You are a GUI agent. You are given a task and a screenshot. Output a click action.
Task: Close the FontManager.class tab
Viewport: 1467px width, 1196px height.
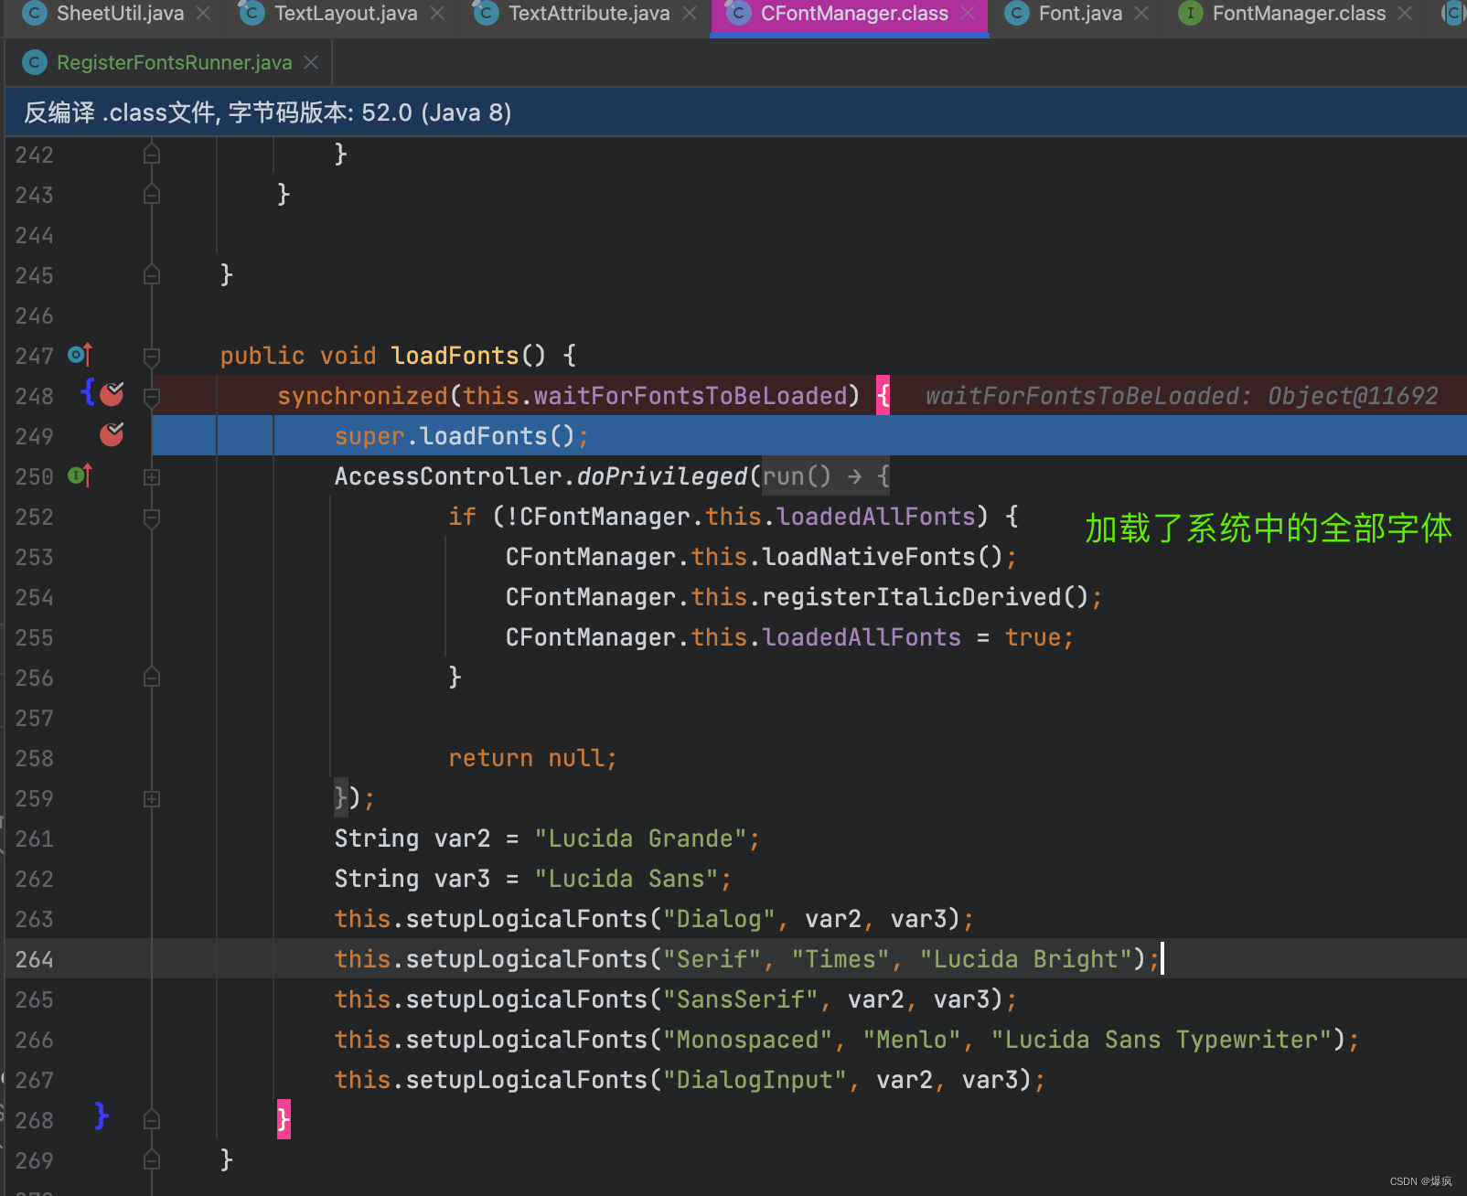pyautogui.click(x=1405, y=14)
